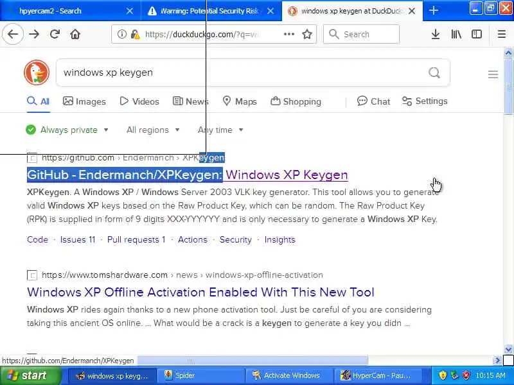Expand the Any time filter dropdown
Viewport: 514px width, 385px height.
pos(220,130)
